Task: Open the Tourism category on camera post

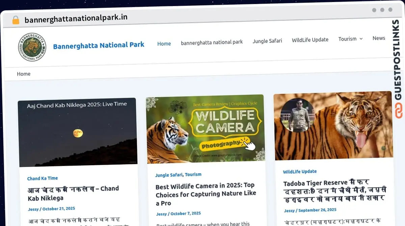Action: (193, 174)
